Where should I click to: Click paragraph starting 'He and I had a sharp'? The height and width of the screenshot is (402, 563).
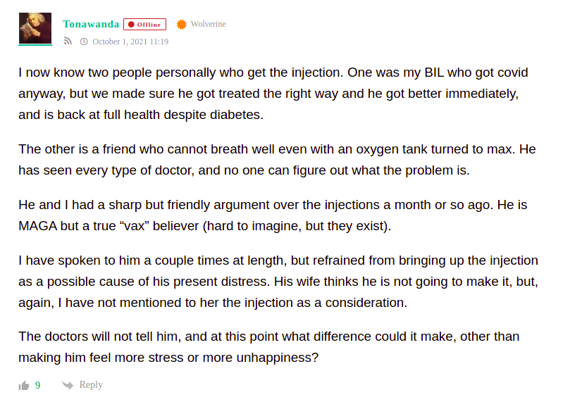(273, 215)
